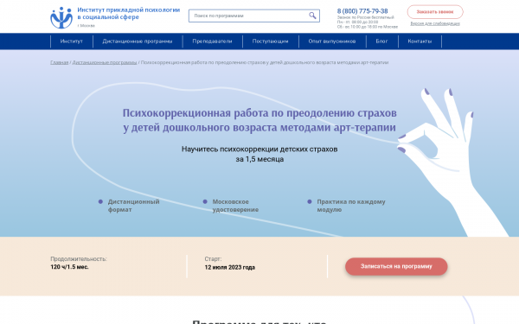
Task: Click the start date 12 июля 2023 года
Action: coord(230,267)
